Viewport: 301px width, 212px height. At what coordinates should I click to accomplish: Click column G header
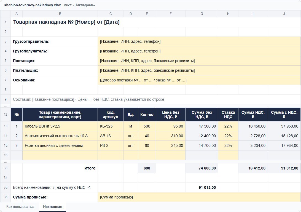click(x=202, y=14)
